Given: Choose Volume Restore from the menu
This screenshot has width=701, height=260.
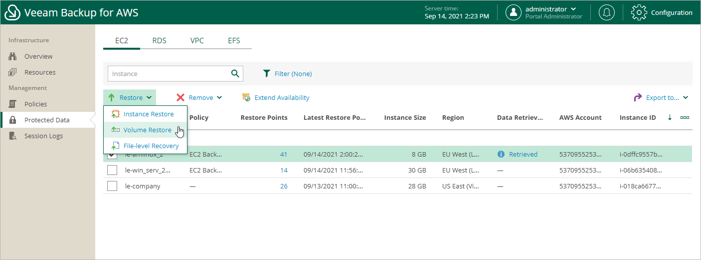Looking at the screenshot, I should (147, 130).
